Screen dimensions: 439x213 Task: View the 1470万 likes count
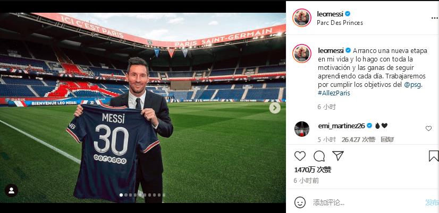(x=313, y=170)
